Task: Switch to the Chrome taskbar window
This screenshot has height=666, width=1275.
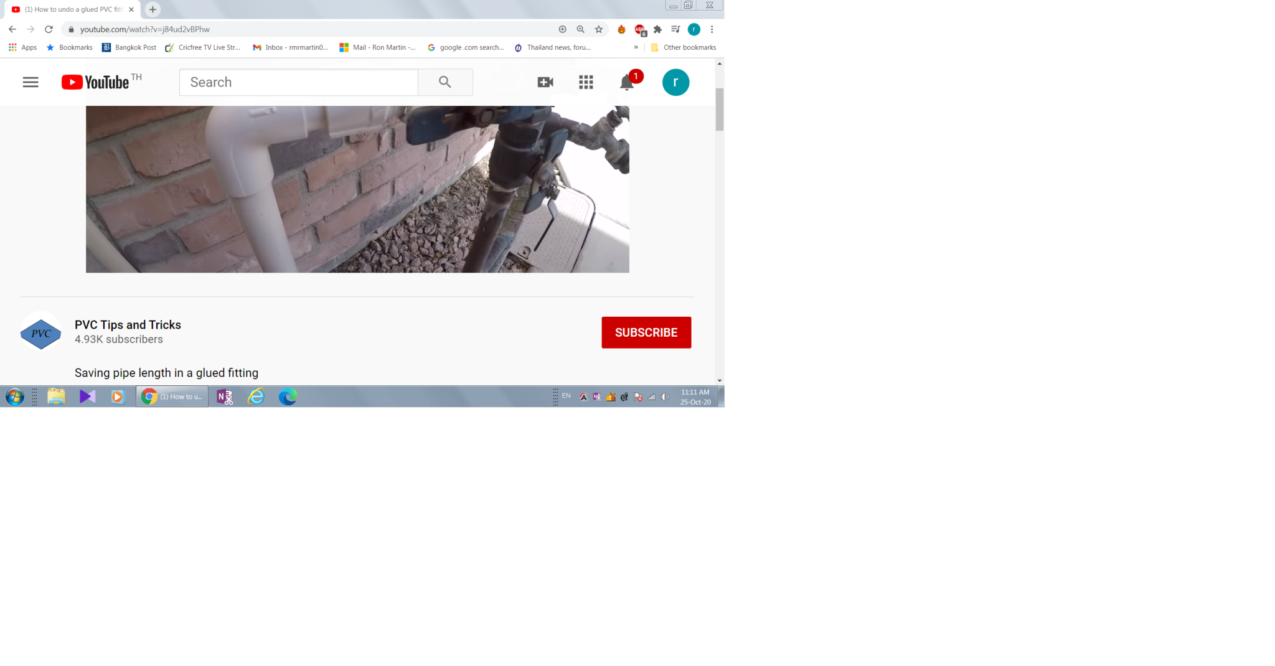Action: coord(172,396)
